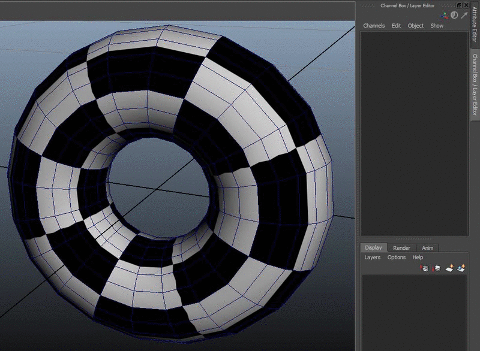The height and width of the screenshot is (351, 480).
Task: Open layer editor Options menu
Action: click(x=396, y=258)
